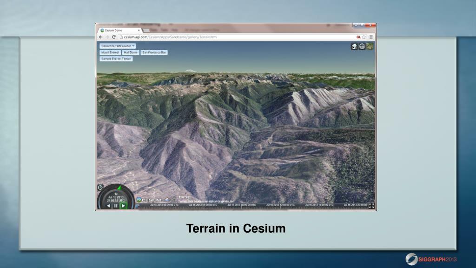Click the '1x' speed multiplier text

pos(116,194)
